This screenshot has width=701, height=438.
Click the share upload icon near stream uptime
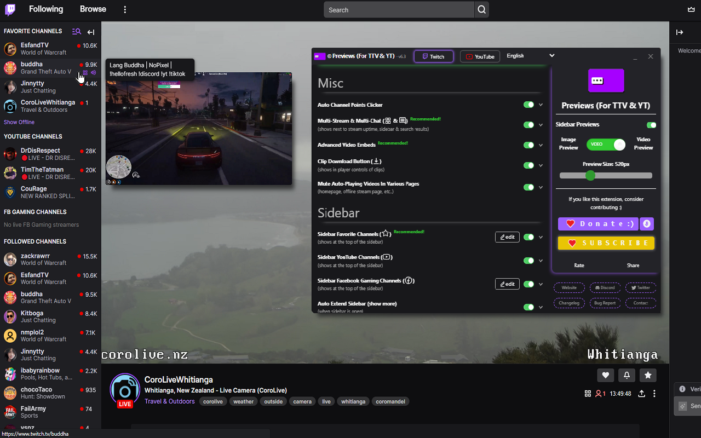(641, 393)
